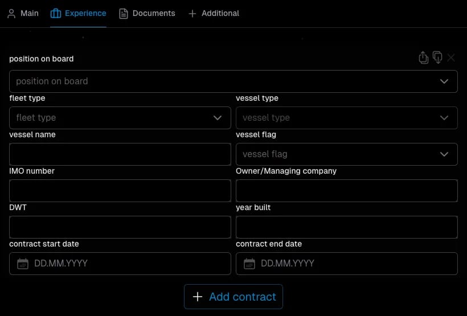Click the calendar icon in contract end date
Image resolution: width=467 pixels, height=316 pixels.
click(x=249, y=264)
